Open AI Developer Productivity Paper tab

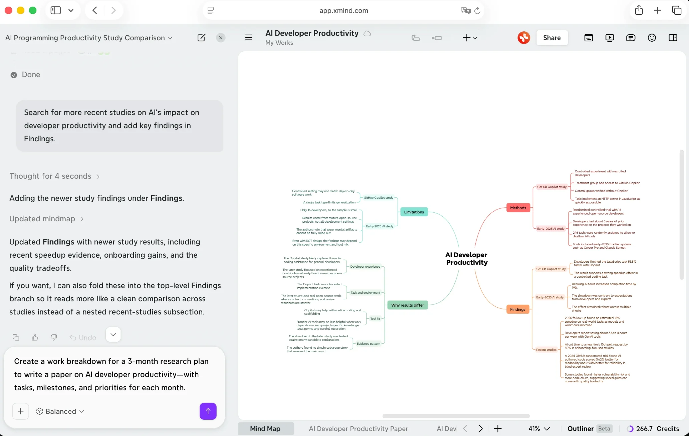pyautogui.click(x=358, y=429)
